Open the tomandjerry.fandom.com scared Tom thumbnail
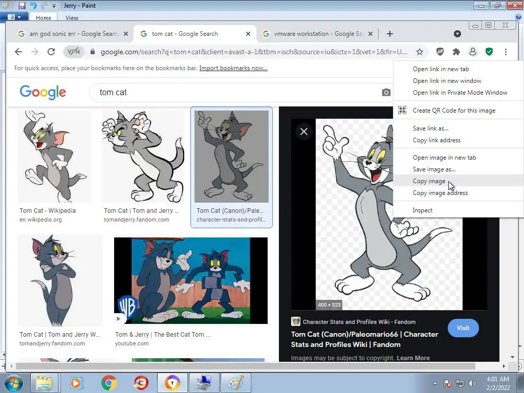The image size is (524, 393). tap(143, 157)
